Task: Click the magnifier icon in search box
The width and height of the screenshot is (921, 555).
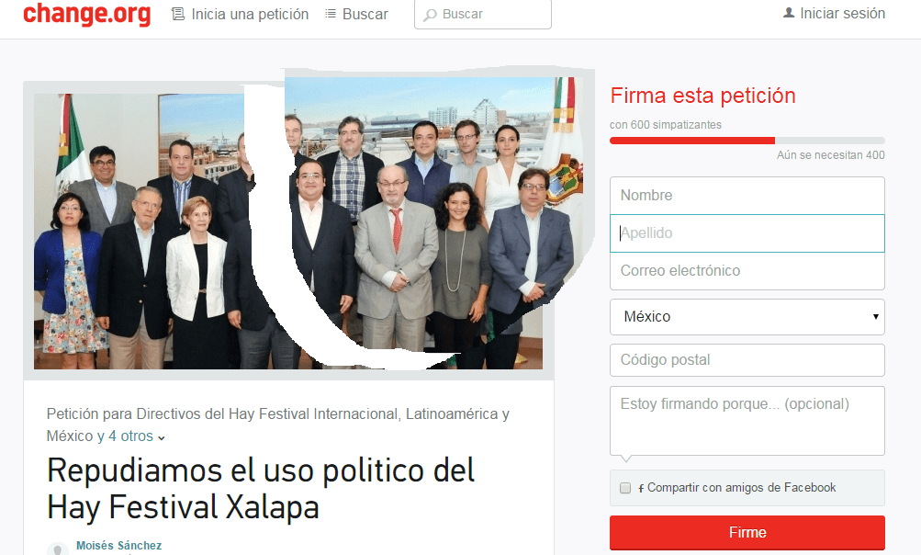Action: (431, 15)
